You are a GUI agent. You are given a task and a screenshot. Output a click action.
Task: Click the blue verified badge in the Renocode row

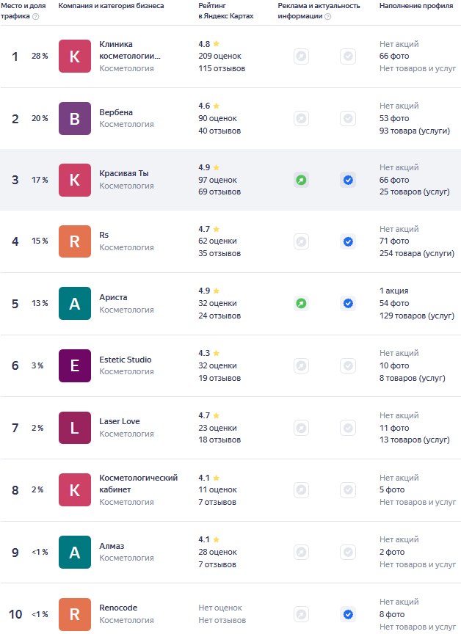tap(348, 614)
